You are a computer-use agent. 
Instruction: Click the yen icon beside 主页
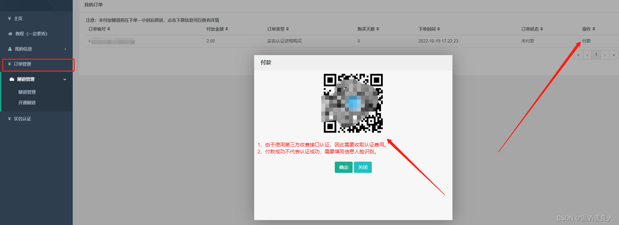[10, 18]
